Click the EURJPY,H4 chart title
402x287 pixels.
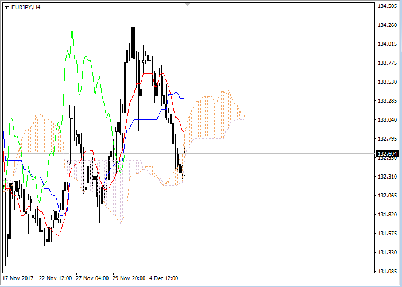26,7
